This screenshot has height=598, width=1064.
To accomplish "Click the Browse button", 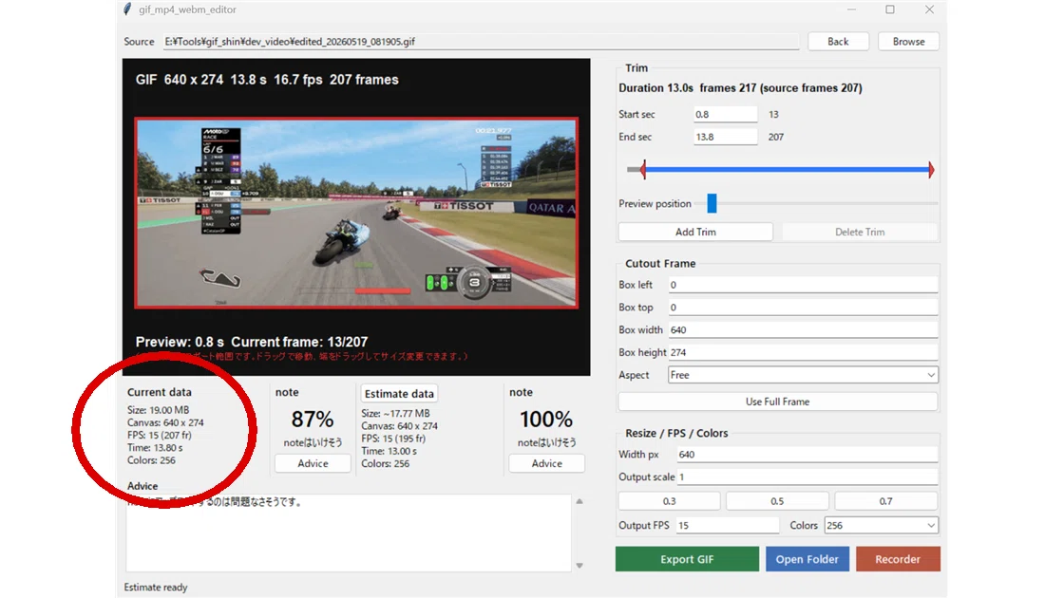I will click(x=908, y=42).
